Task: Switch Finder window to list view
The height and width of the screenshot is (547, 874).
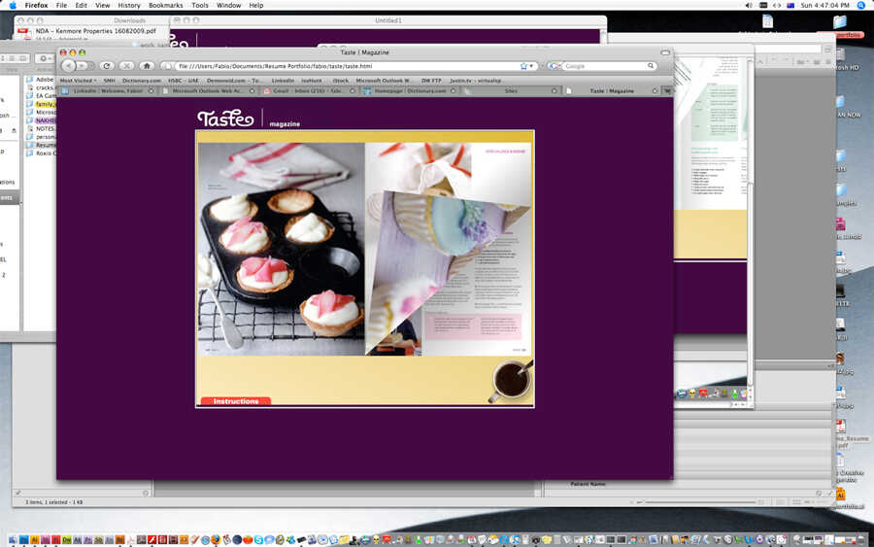Action: (11, 58)
